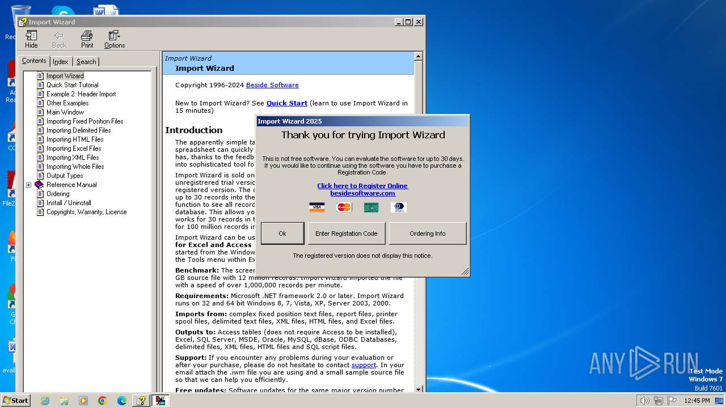Click the Diners Club card icon
The height and width of the screenshot is (408, 726).
coord(399,207)
